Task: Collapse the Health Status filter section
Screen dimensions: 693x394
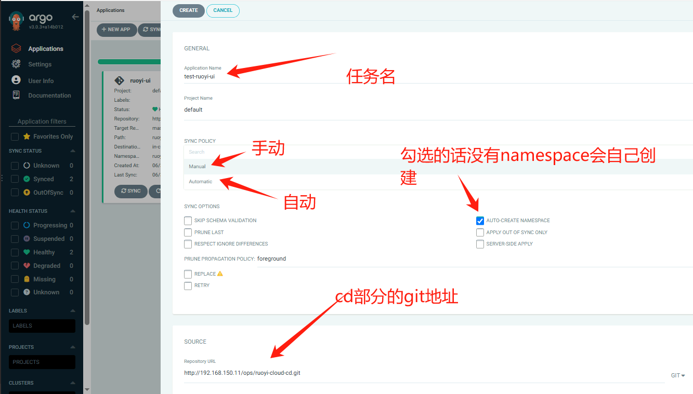Action: [x=72, y=211]
